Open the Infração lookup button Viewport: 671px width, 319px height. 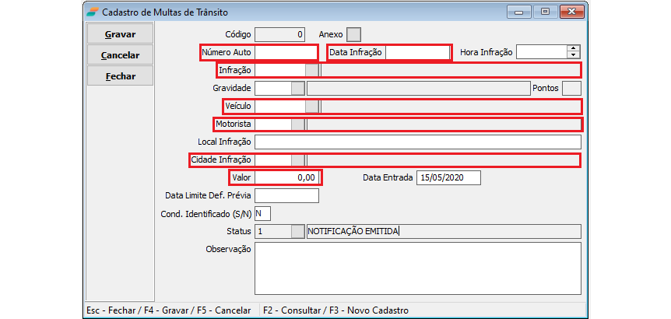pos(312,70)
